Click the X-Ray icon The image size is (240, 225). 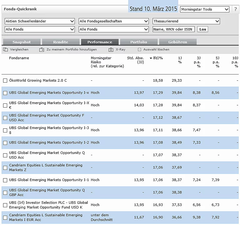pos(111,50)
